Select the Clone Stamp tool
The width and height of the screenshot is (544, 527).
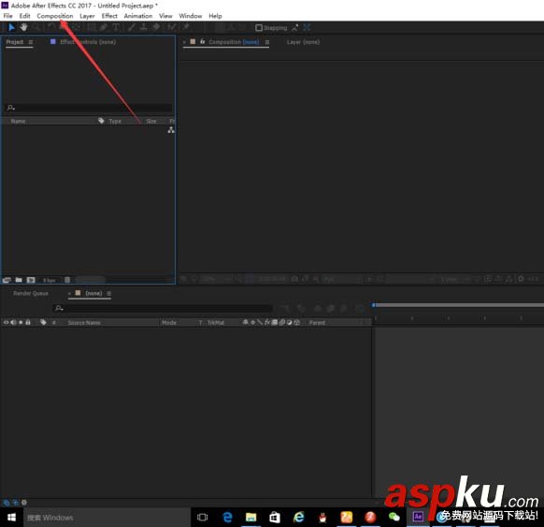143,27
